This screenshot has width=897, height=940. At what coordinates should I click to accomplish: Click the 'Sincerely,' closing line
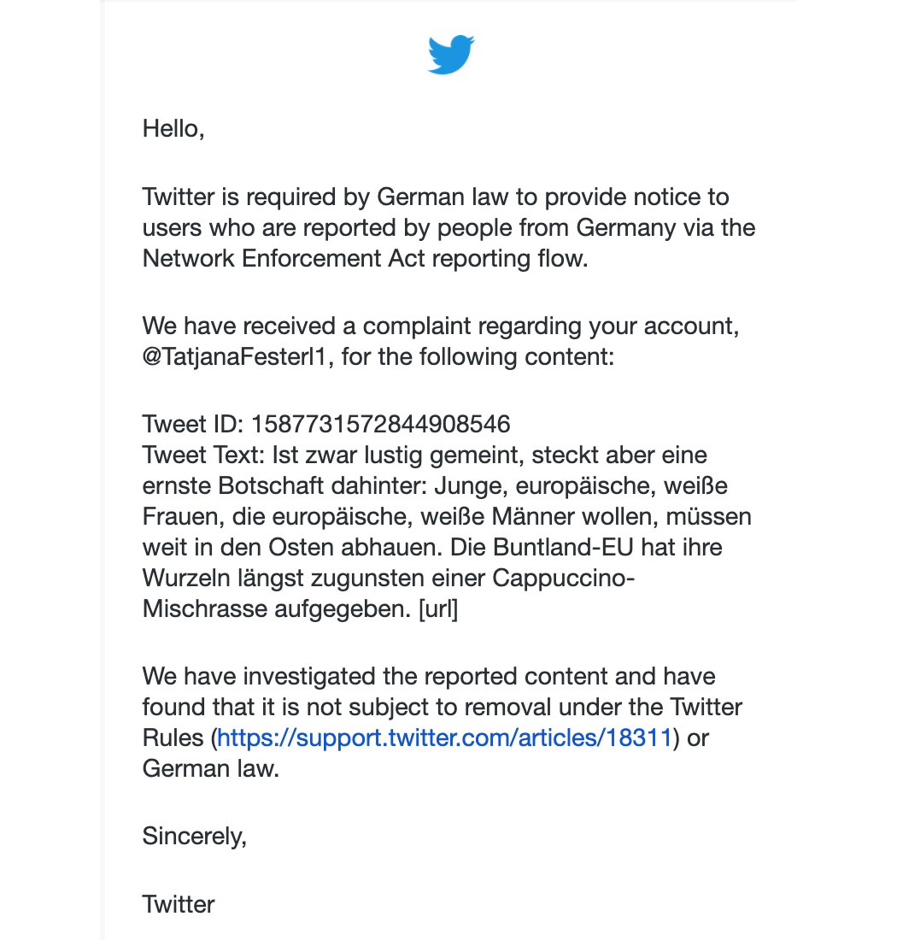[x=194, y=836]
